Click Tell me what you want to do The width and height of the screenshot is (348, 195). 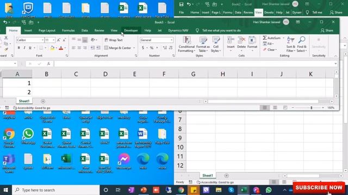pos(221,30)
